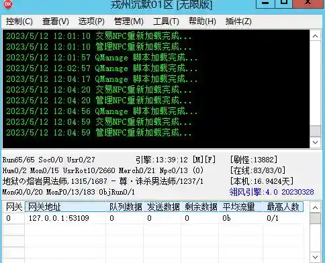Click the 剩余数据 column header
Screen dimensions: 325x263
[x=200, y=207]
